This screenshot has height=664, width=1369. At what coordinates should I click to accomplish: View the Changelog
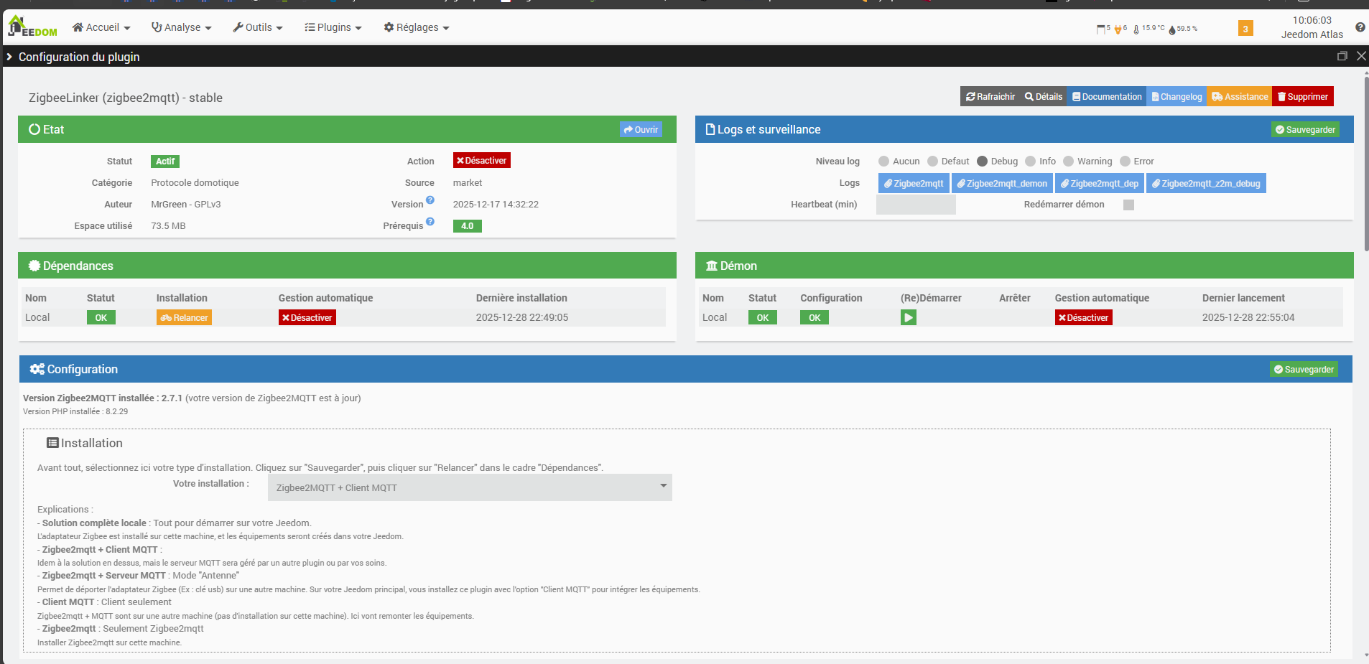tap(1177, 97)
